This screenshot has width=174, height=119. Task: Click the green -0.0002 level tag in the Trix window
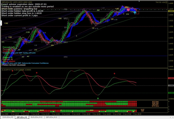(x=171, y=93)
